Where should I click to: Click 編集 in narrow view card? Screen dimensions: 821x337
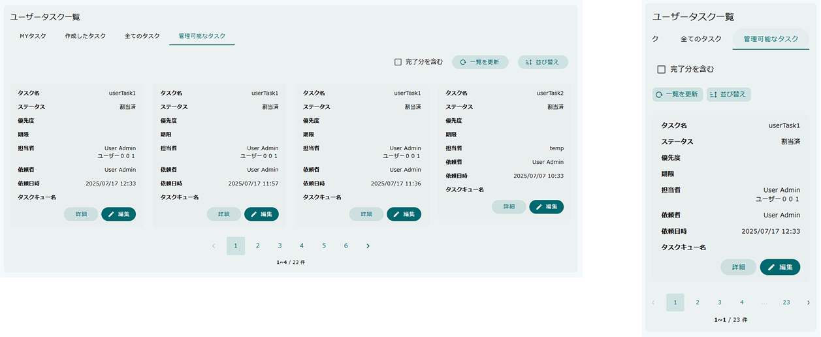pyautogui.click(x=780, y=267)
